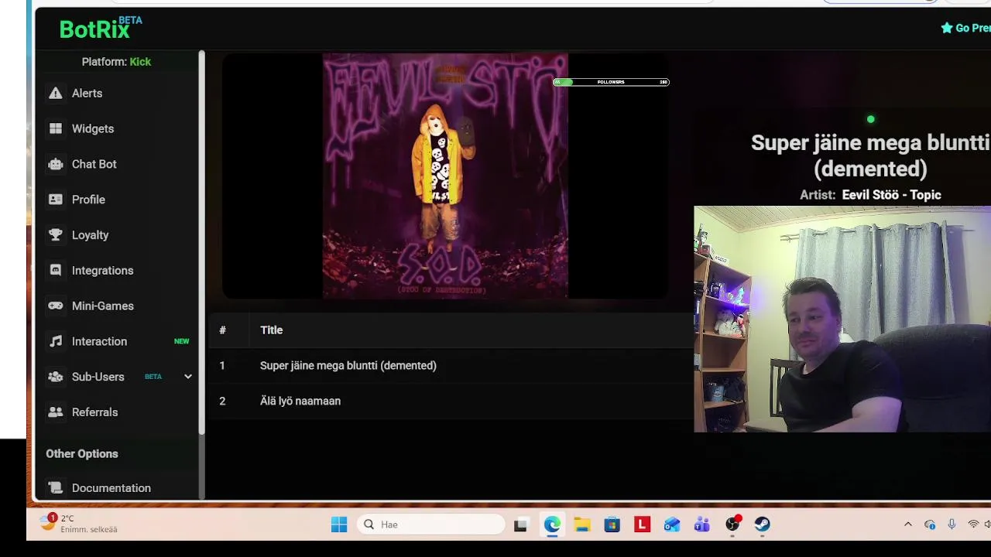The image size is (991, 557).
Task: Click the cloud status tray icon
Action: pos(930,525)
